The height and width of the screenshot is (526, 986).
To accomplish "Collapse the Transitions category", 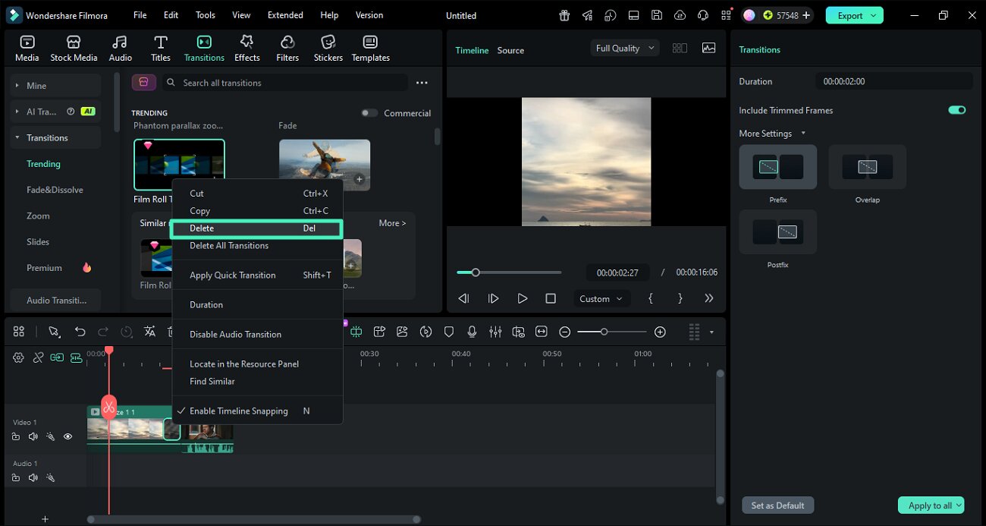I will (x=17, y=137).
